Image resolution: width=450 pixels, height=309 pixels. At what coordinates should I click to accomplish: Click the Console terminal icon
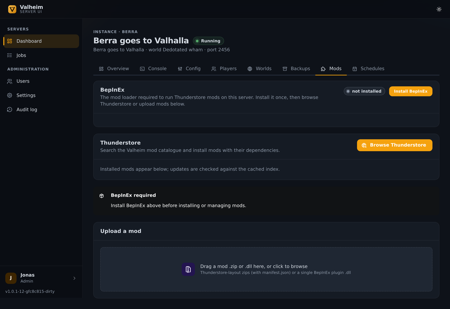142,69
